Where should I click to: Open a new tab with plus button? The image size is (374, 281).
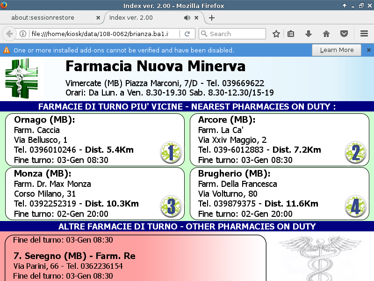click(x=212, y=18)
